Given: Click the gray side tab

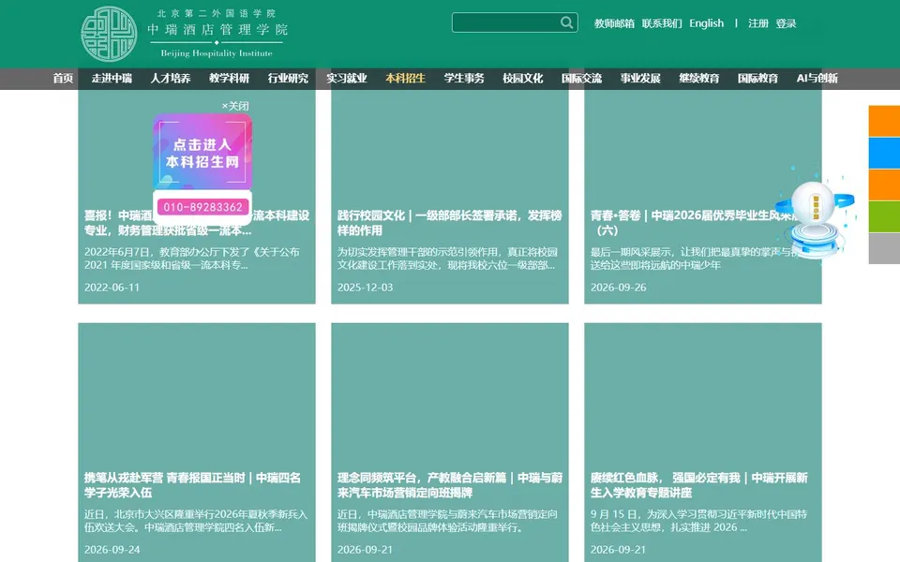Looking at the screenshot, I should click(x=884, y=247).
